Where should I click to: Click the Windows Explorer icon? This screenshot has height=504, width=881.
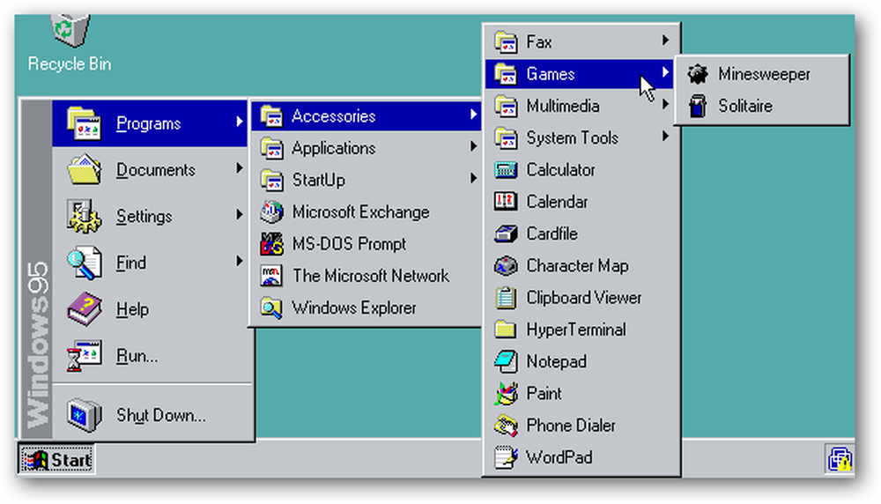pos(272,308)
